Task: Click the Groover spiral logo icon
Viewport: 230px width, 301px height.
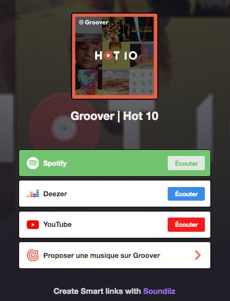Action: tap(33, 255)
